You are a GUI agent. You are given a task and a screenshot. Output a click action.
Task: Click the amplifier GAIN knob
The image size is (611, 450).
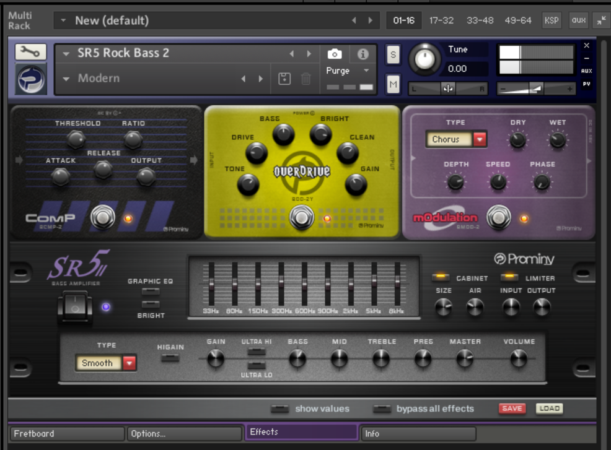[216, 358]
